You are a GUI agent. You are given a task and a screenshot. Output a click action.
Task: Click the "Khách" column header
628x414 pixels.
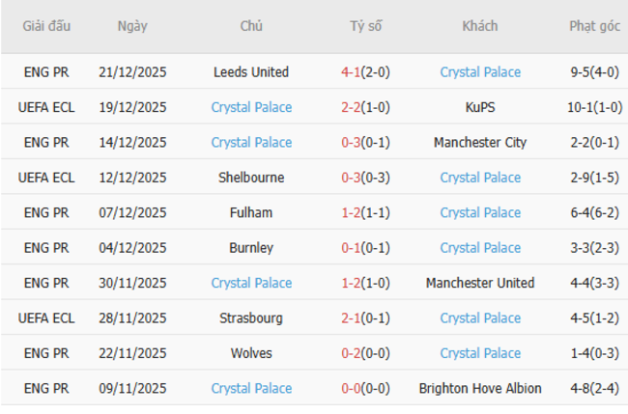tap(480, 26)
